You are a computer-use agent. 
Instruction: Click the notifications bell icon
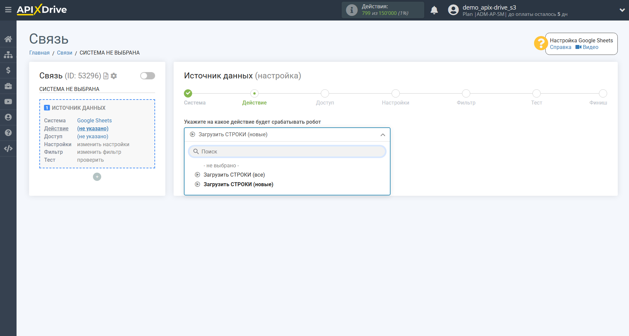point(434,10)
